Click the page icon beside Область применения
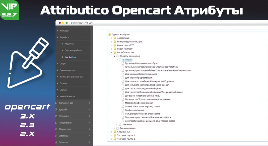The height and width of the screenshot is (146, 268). [x=117, y=56]
